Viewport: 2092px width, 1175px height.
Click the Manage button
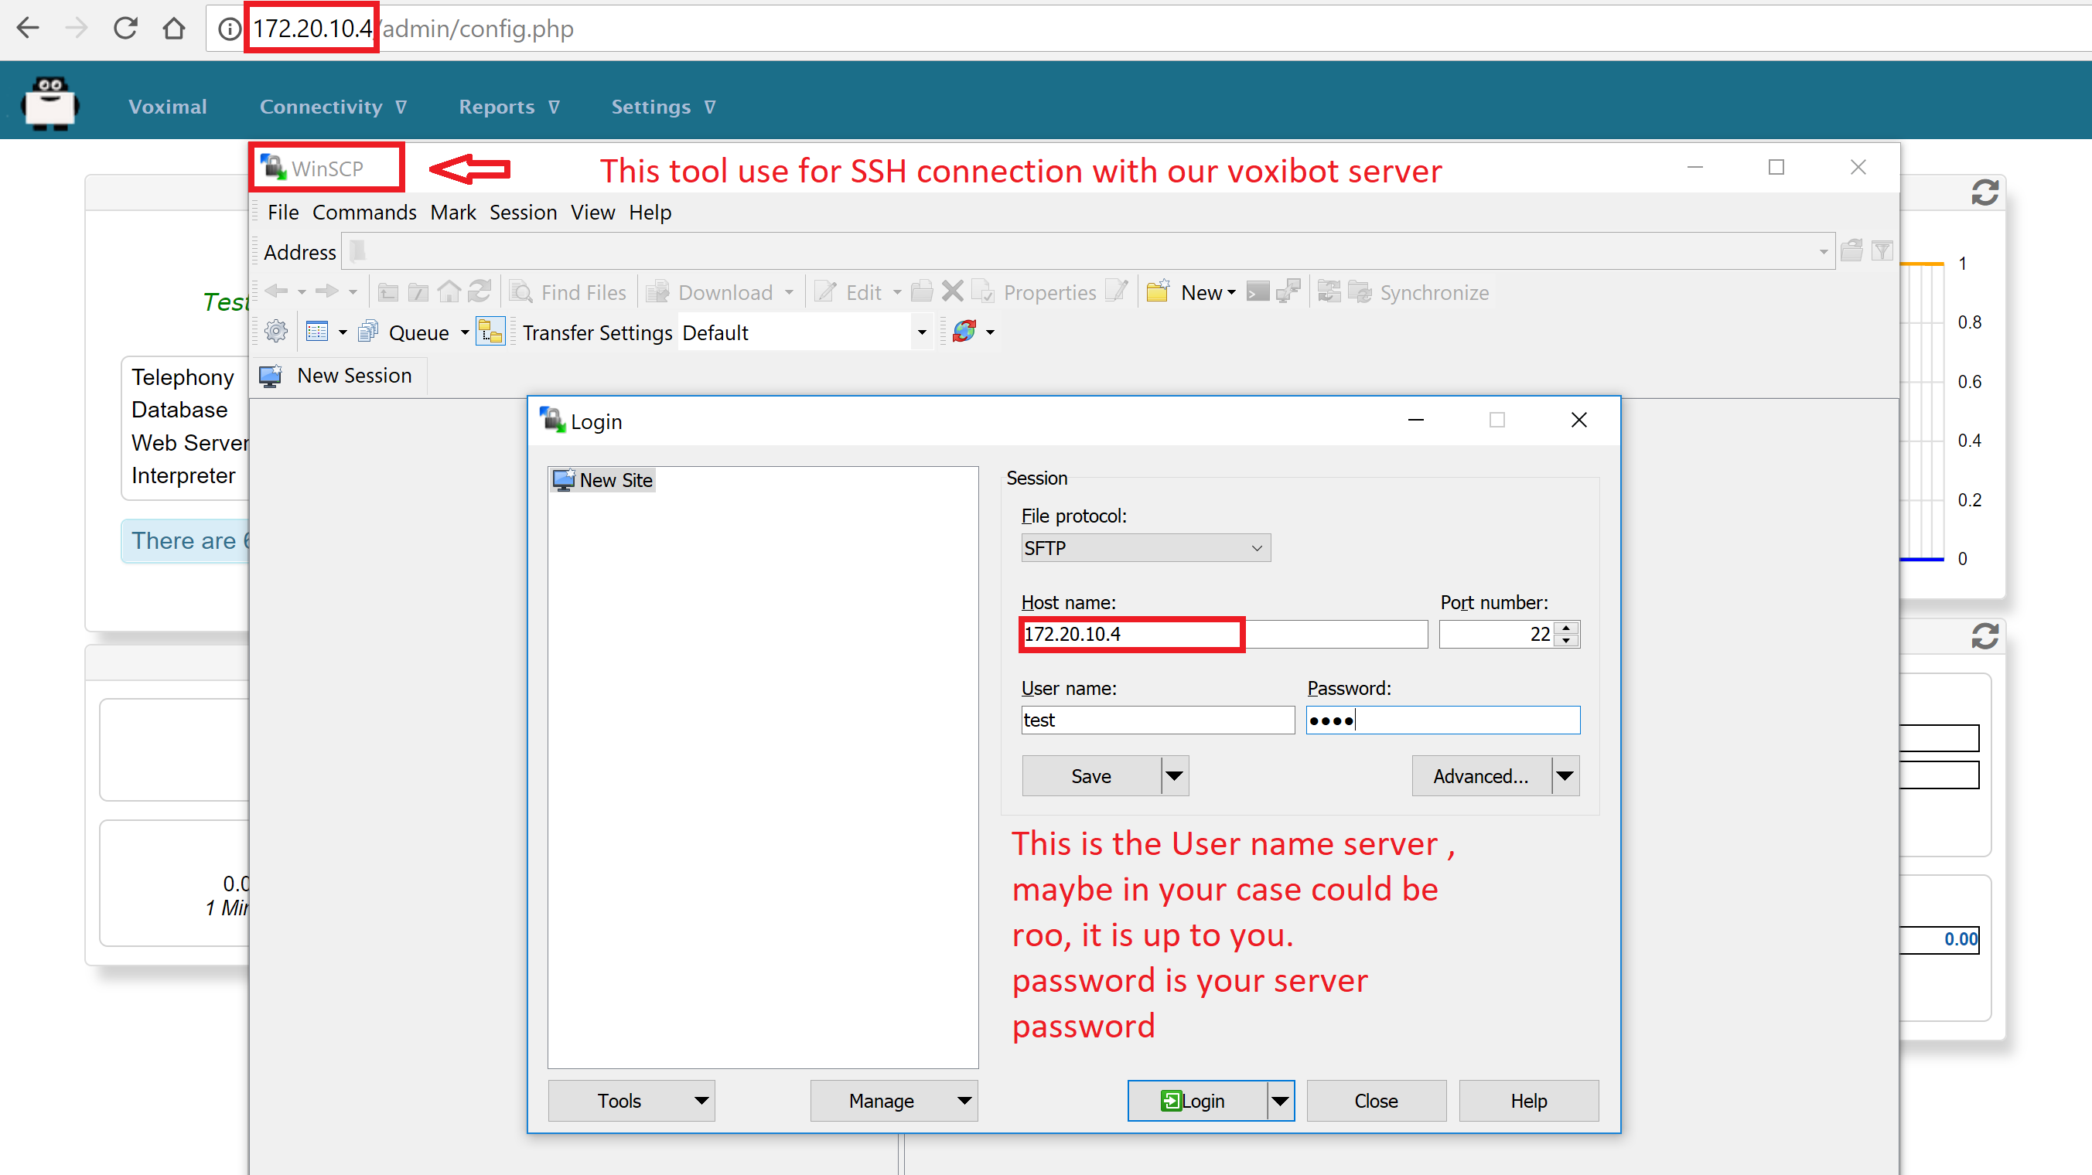(881, 1101)
